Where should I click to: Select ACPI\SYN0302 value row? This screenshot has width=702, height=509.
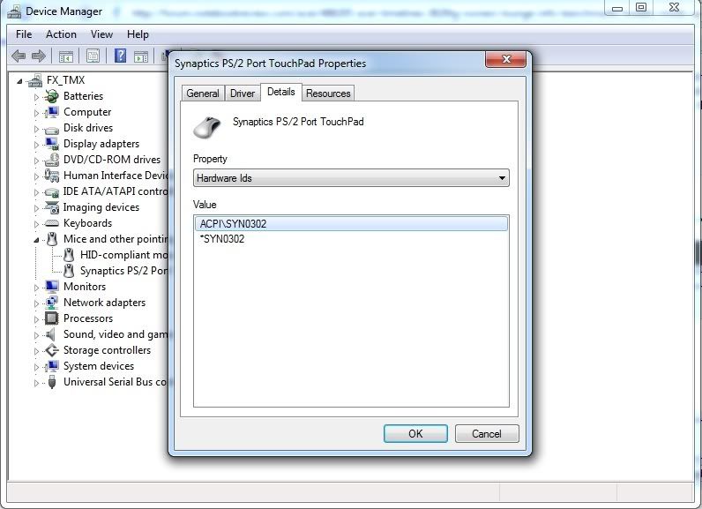(351, 223)
